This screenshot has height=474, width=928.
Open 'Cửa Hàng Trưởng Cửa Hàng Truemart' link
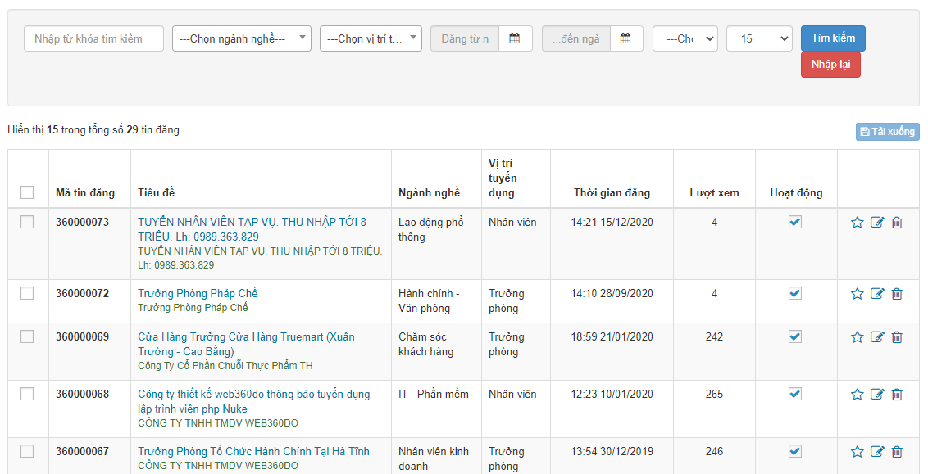click(x=246, y=344)
